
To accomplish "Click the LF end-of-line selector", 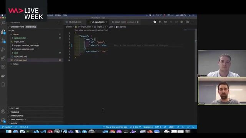I will (165, 127).
